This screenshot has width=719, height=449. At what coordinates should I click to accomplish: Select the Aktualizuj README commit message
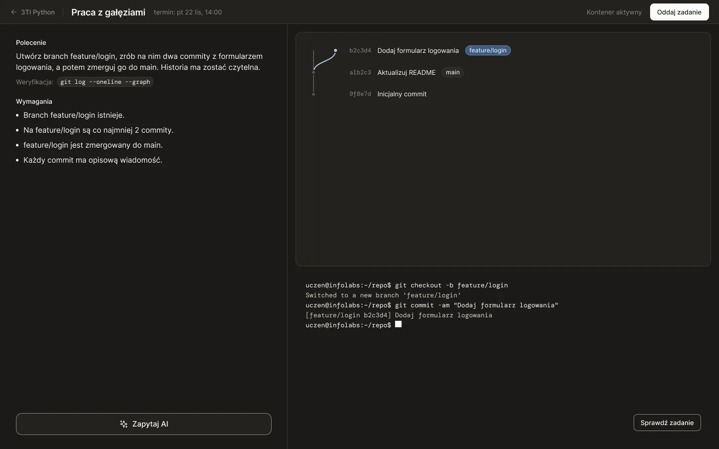(406, 72)
